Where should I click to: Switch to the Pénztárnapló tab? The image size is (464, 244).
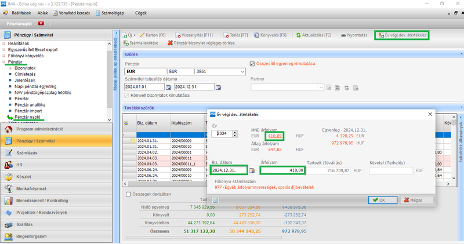tap(20, 23)
